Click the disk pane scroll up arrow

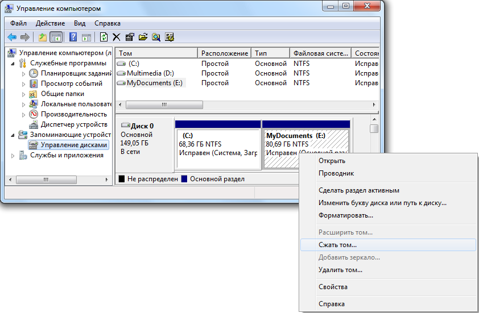374,120
